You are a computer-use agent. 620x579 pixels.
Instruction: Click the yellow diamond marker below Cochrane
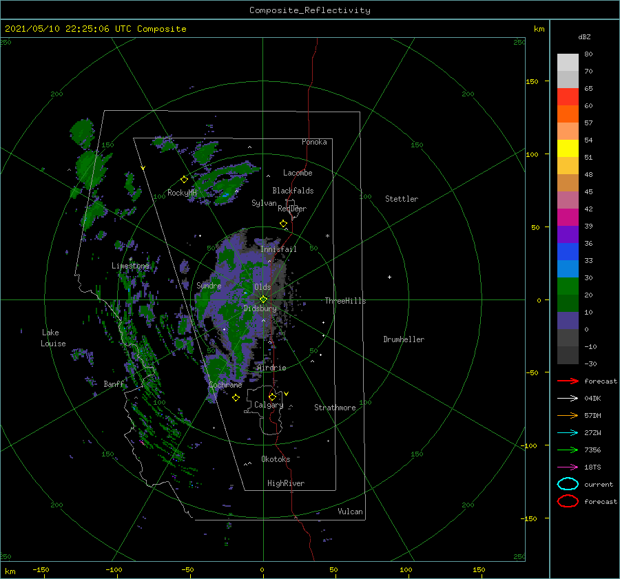point(236,398)
